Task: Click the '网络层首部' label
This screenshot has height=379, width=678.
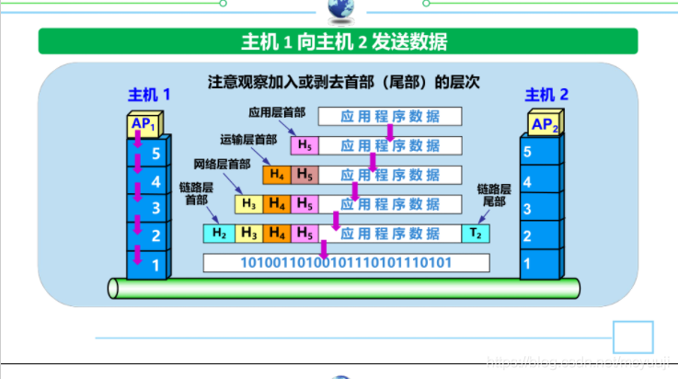Action: pyautogui.click(x=222, y=165)
